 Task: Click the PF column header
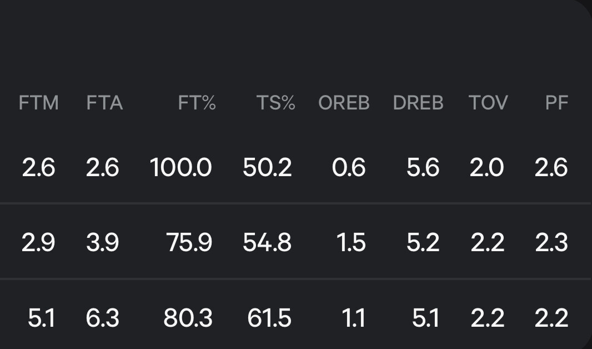coord(557,103)
